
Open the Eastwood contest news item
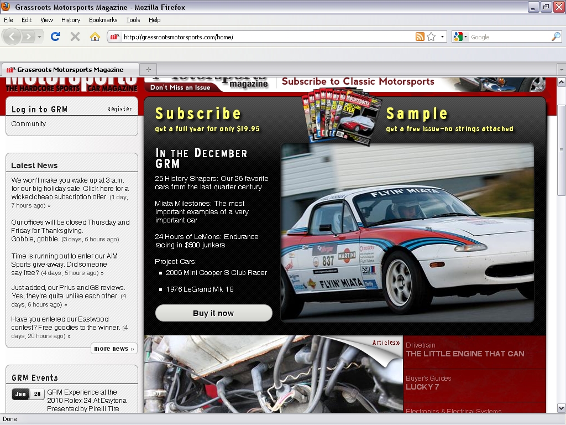69,327
